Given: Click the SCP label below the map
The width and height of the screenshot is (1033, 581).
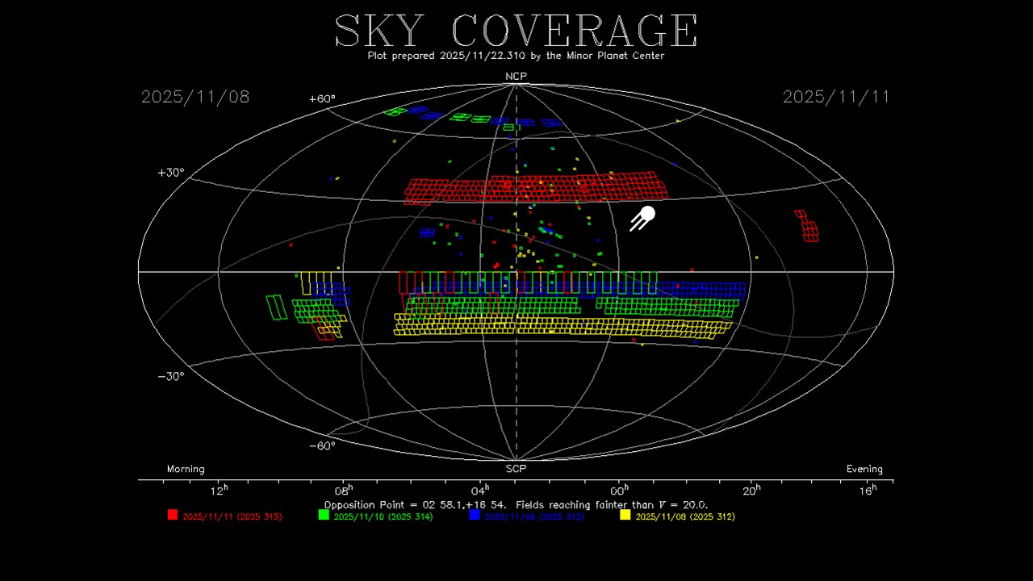Looking at the screenshot, I should 516,469.
